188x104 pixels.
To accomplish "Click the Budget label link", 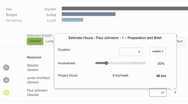I will pyautogui.click(x=11, y=15).
